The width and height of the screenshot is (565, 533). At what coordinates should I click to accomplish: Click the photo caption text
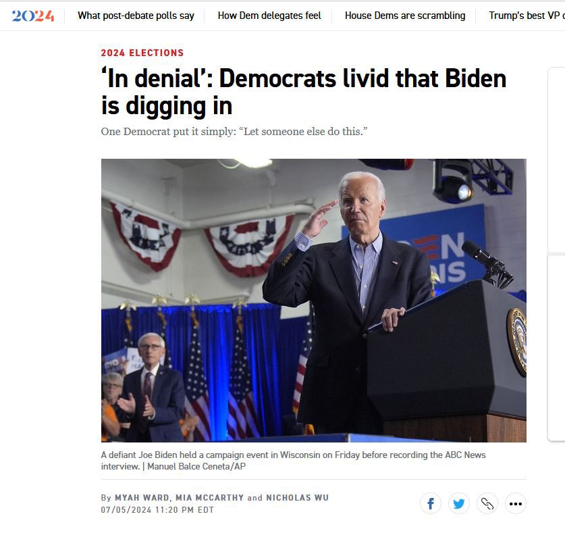pos(294,461)
